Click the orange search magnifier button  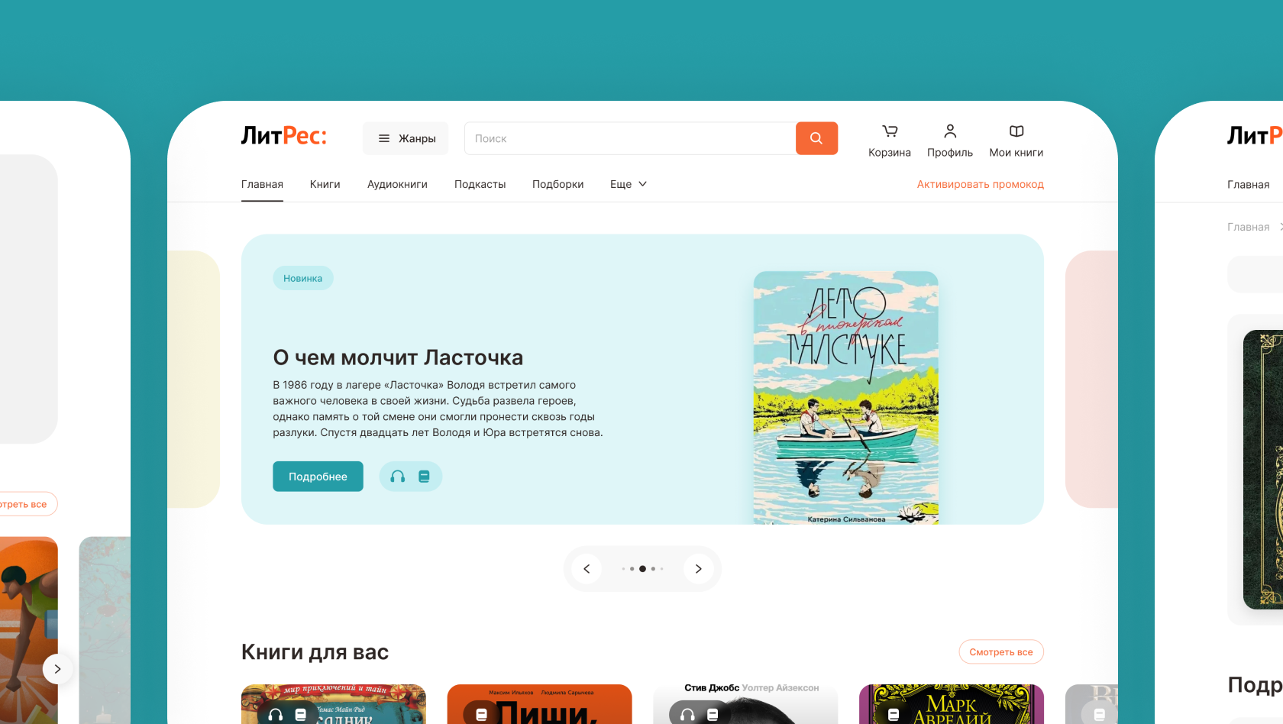pos(816,138)
